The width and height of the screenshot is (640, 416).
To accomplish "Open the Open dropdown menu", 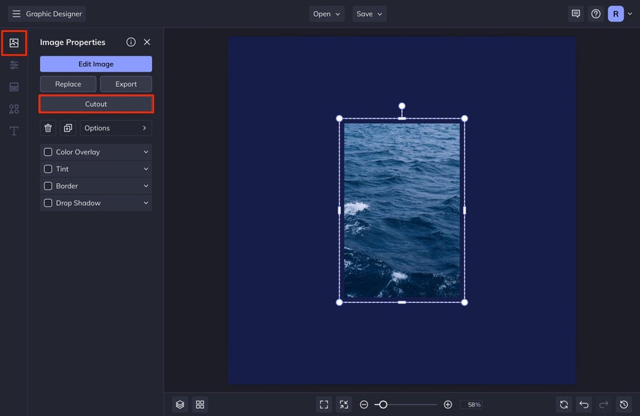I will click(327, 14).
